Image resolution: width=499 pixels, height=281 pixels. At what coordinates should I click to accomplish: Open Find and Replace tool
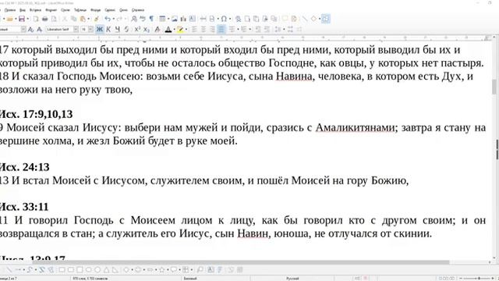[x=134, y=19]
